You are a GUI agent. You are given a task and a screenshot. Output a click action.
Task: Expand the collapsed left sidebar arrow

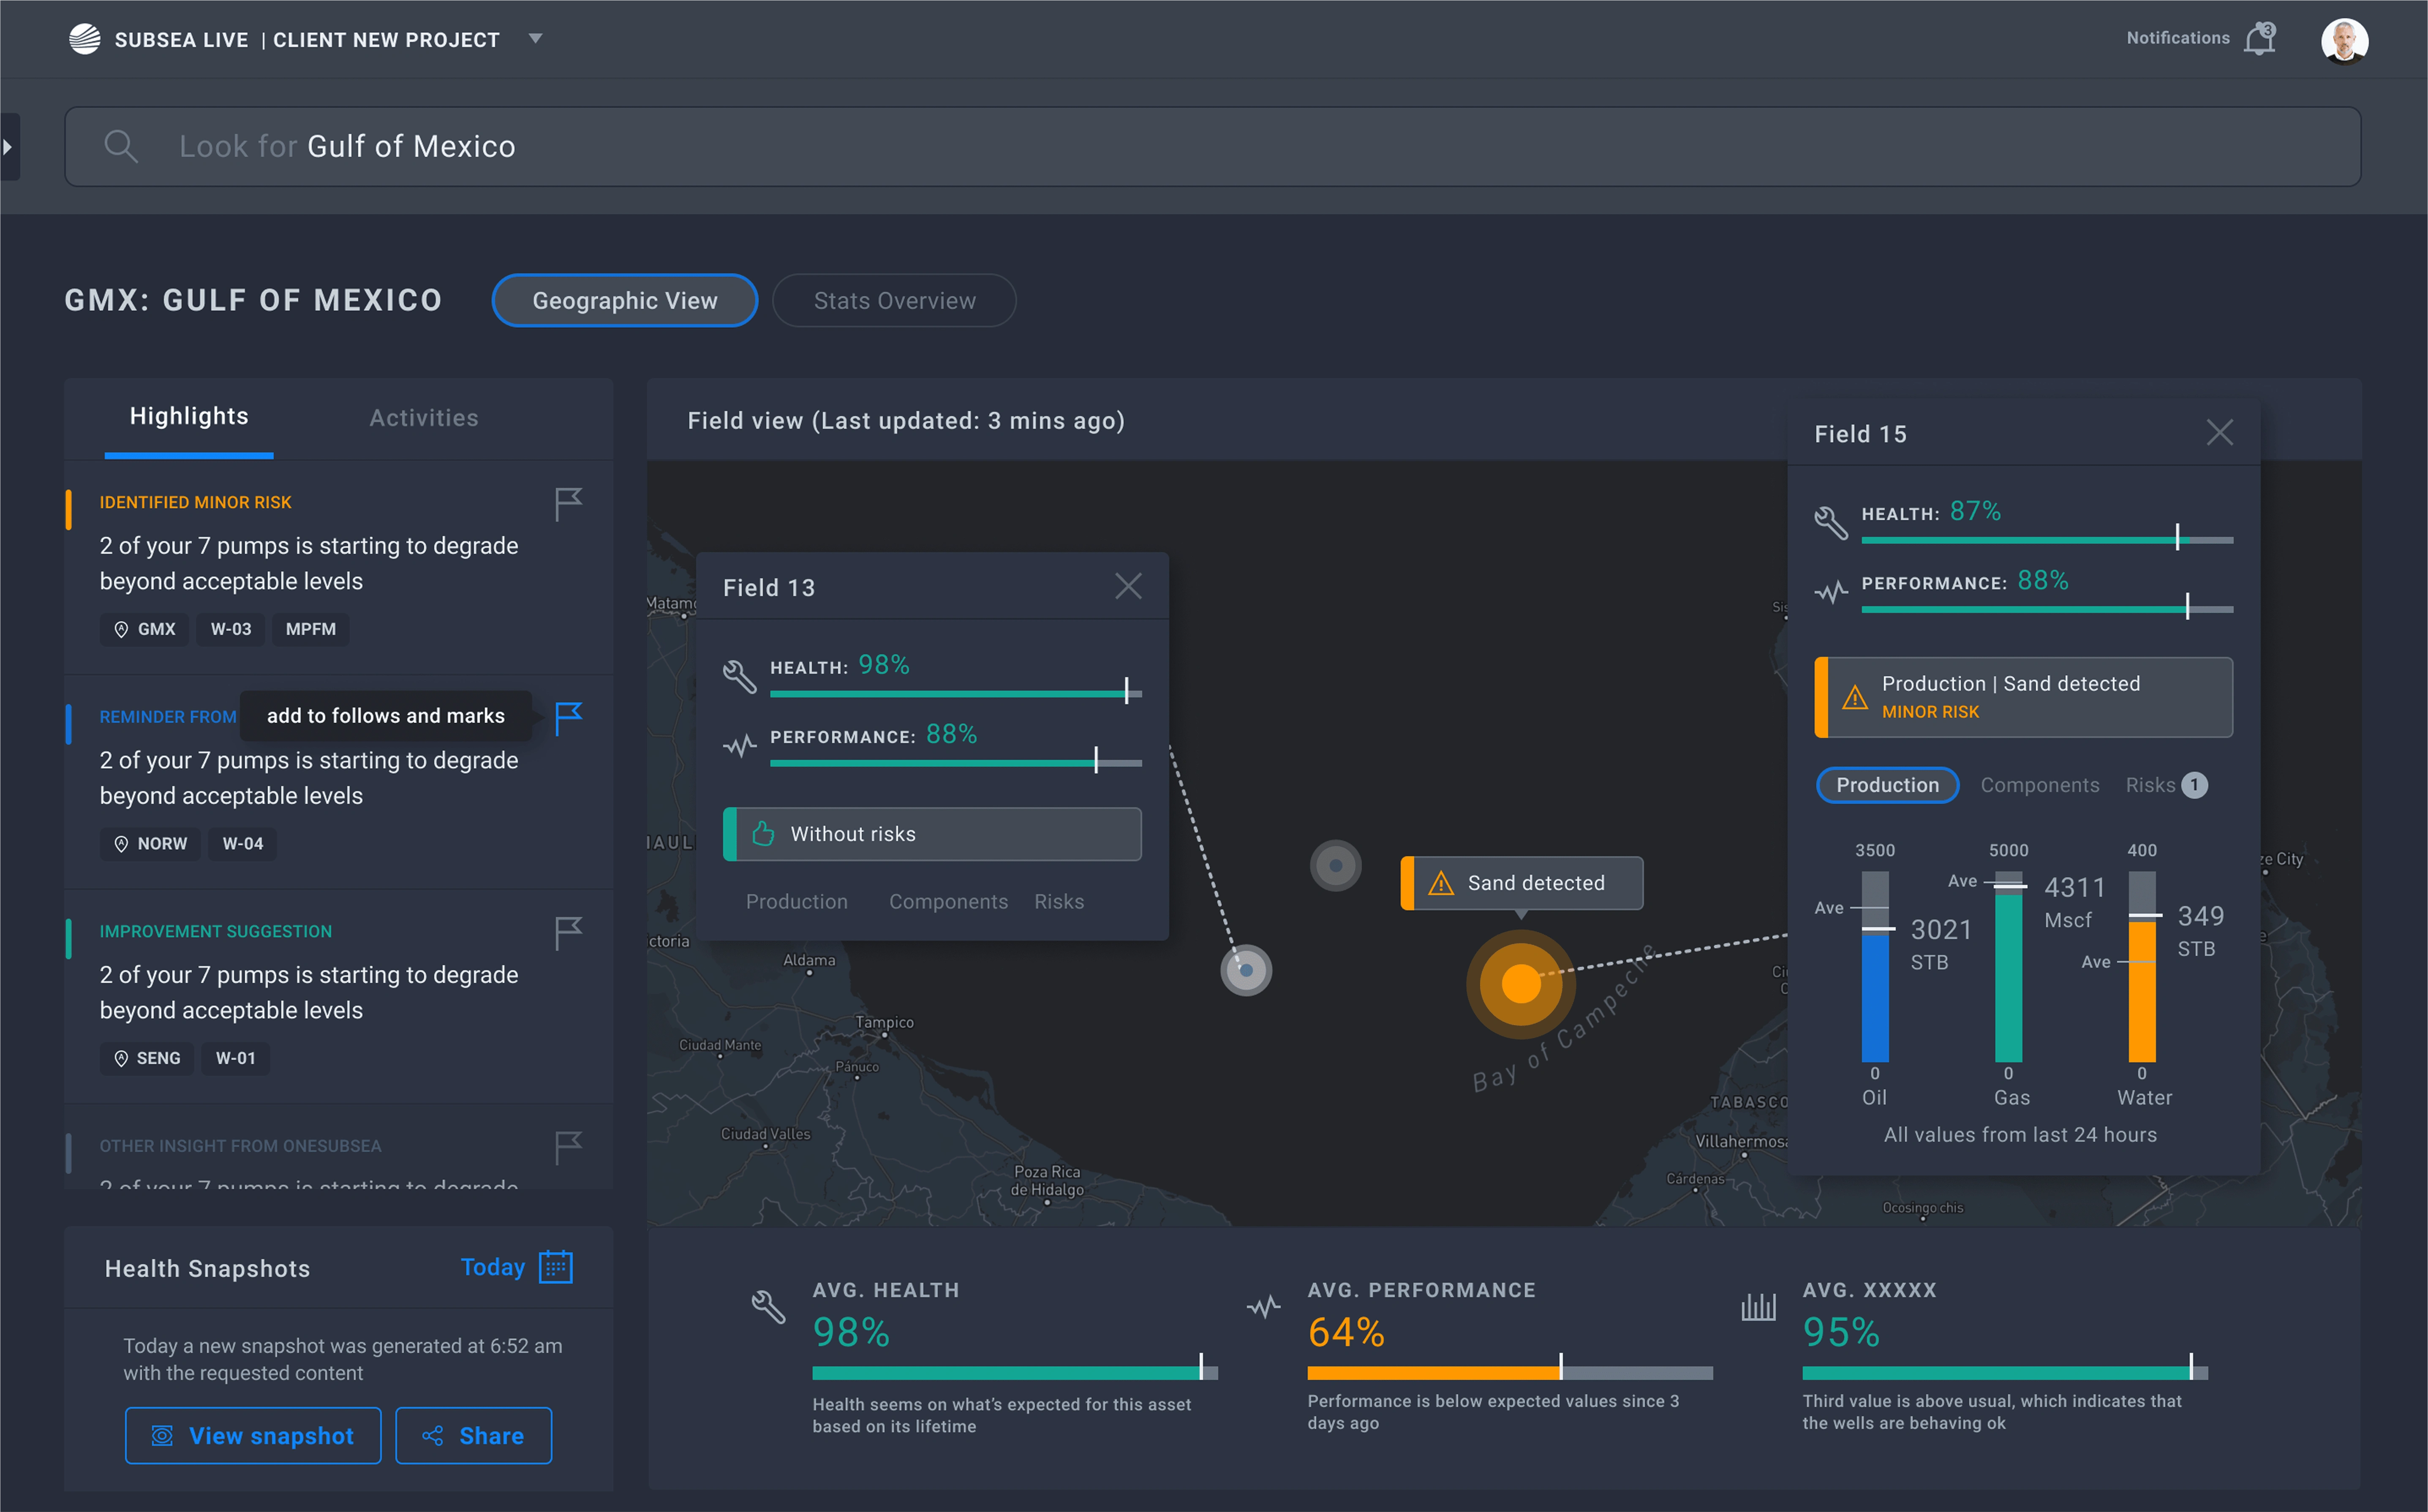coord(8,147)
